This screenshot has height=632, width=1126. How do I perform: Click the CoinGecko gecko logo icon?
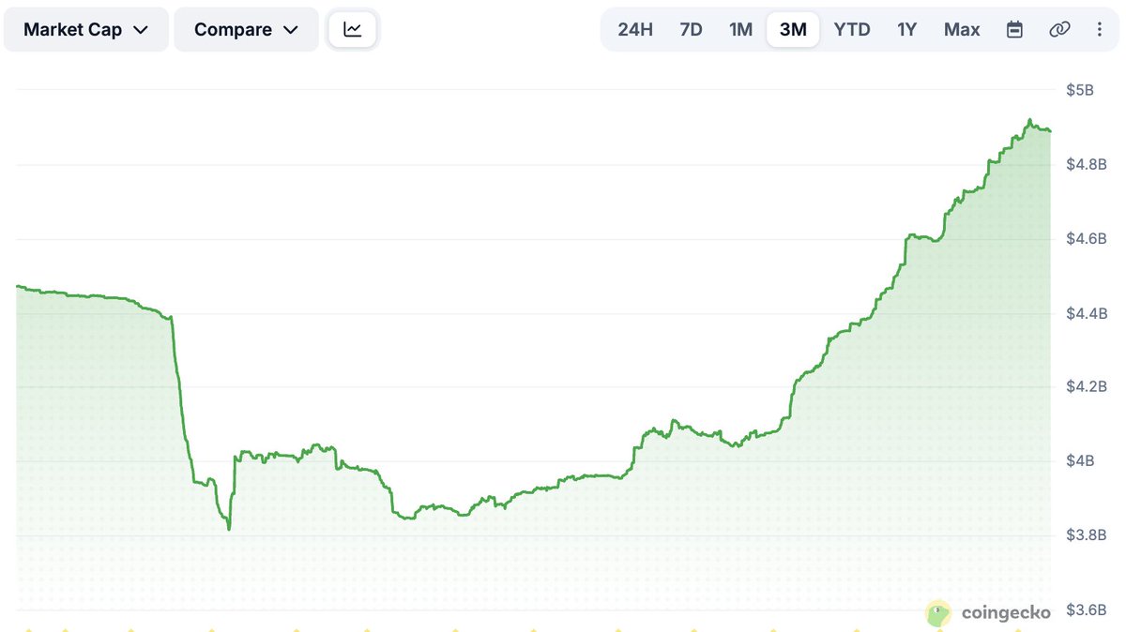coord(938,614)
